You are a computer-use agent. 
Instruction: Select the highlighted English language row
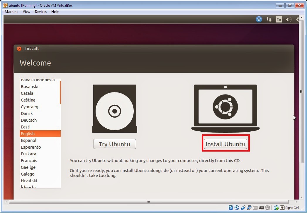pos(40,134)
